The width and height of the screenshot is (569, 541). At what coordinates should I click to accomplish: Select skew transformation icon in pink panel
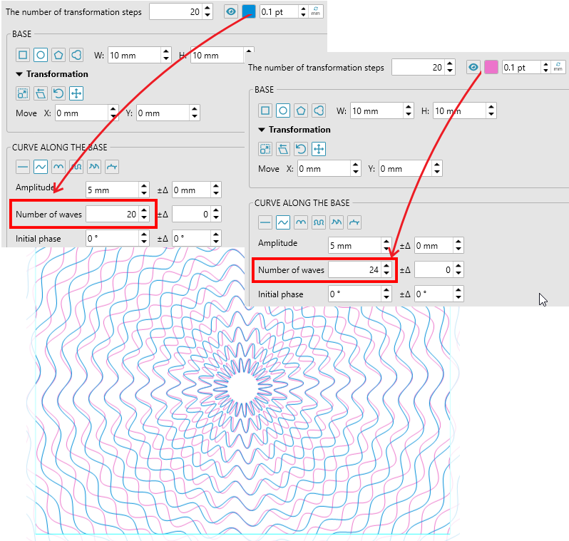click(283, 148)
